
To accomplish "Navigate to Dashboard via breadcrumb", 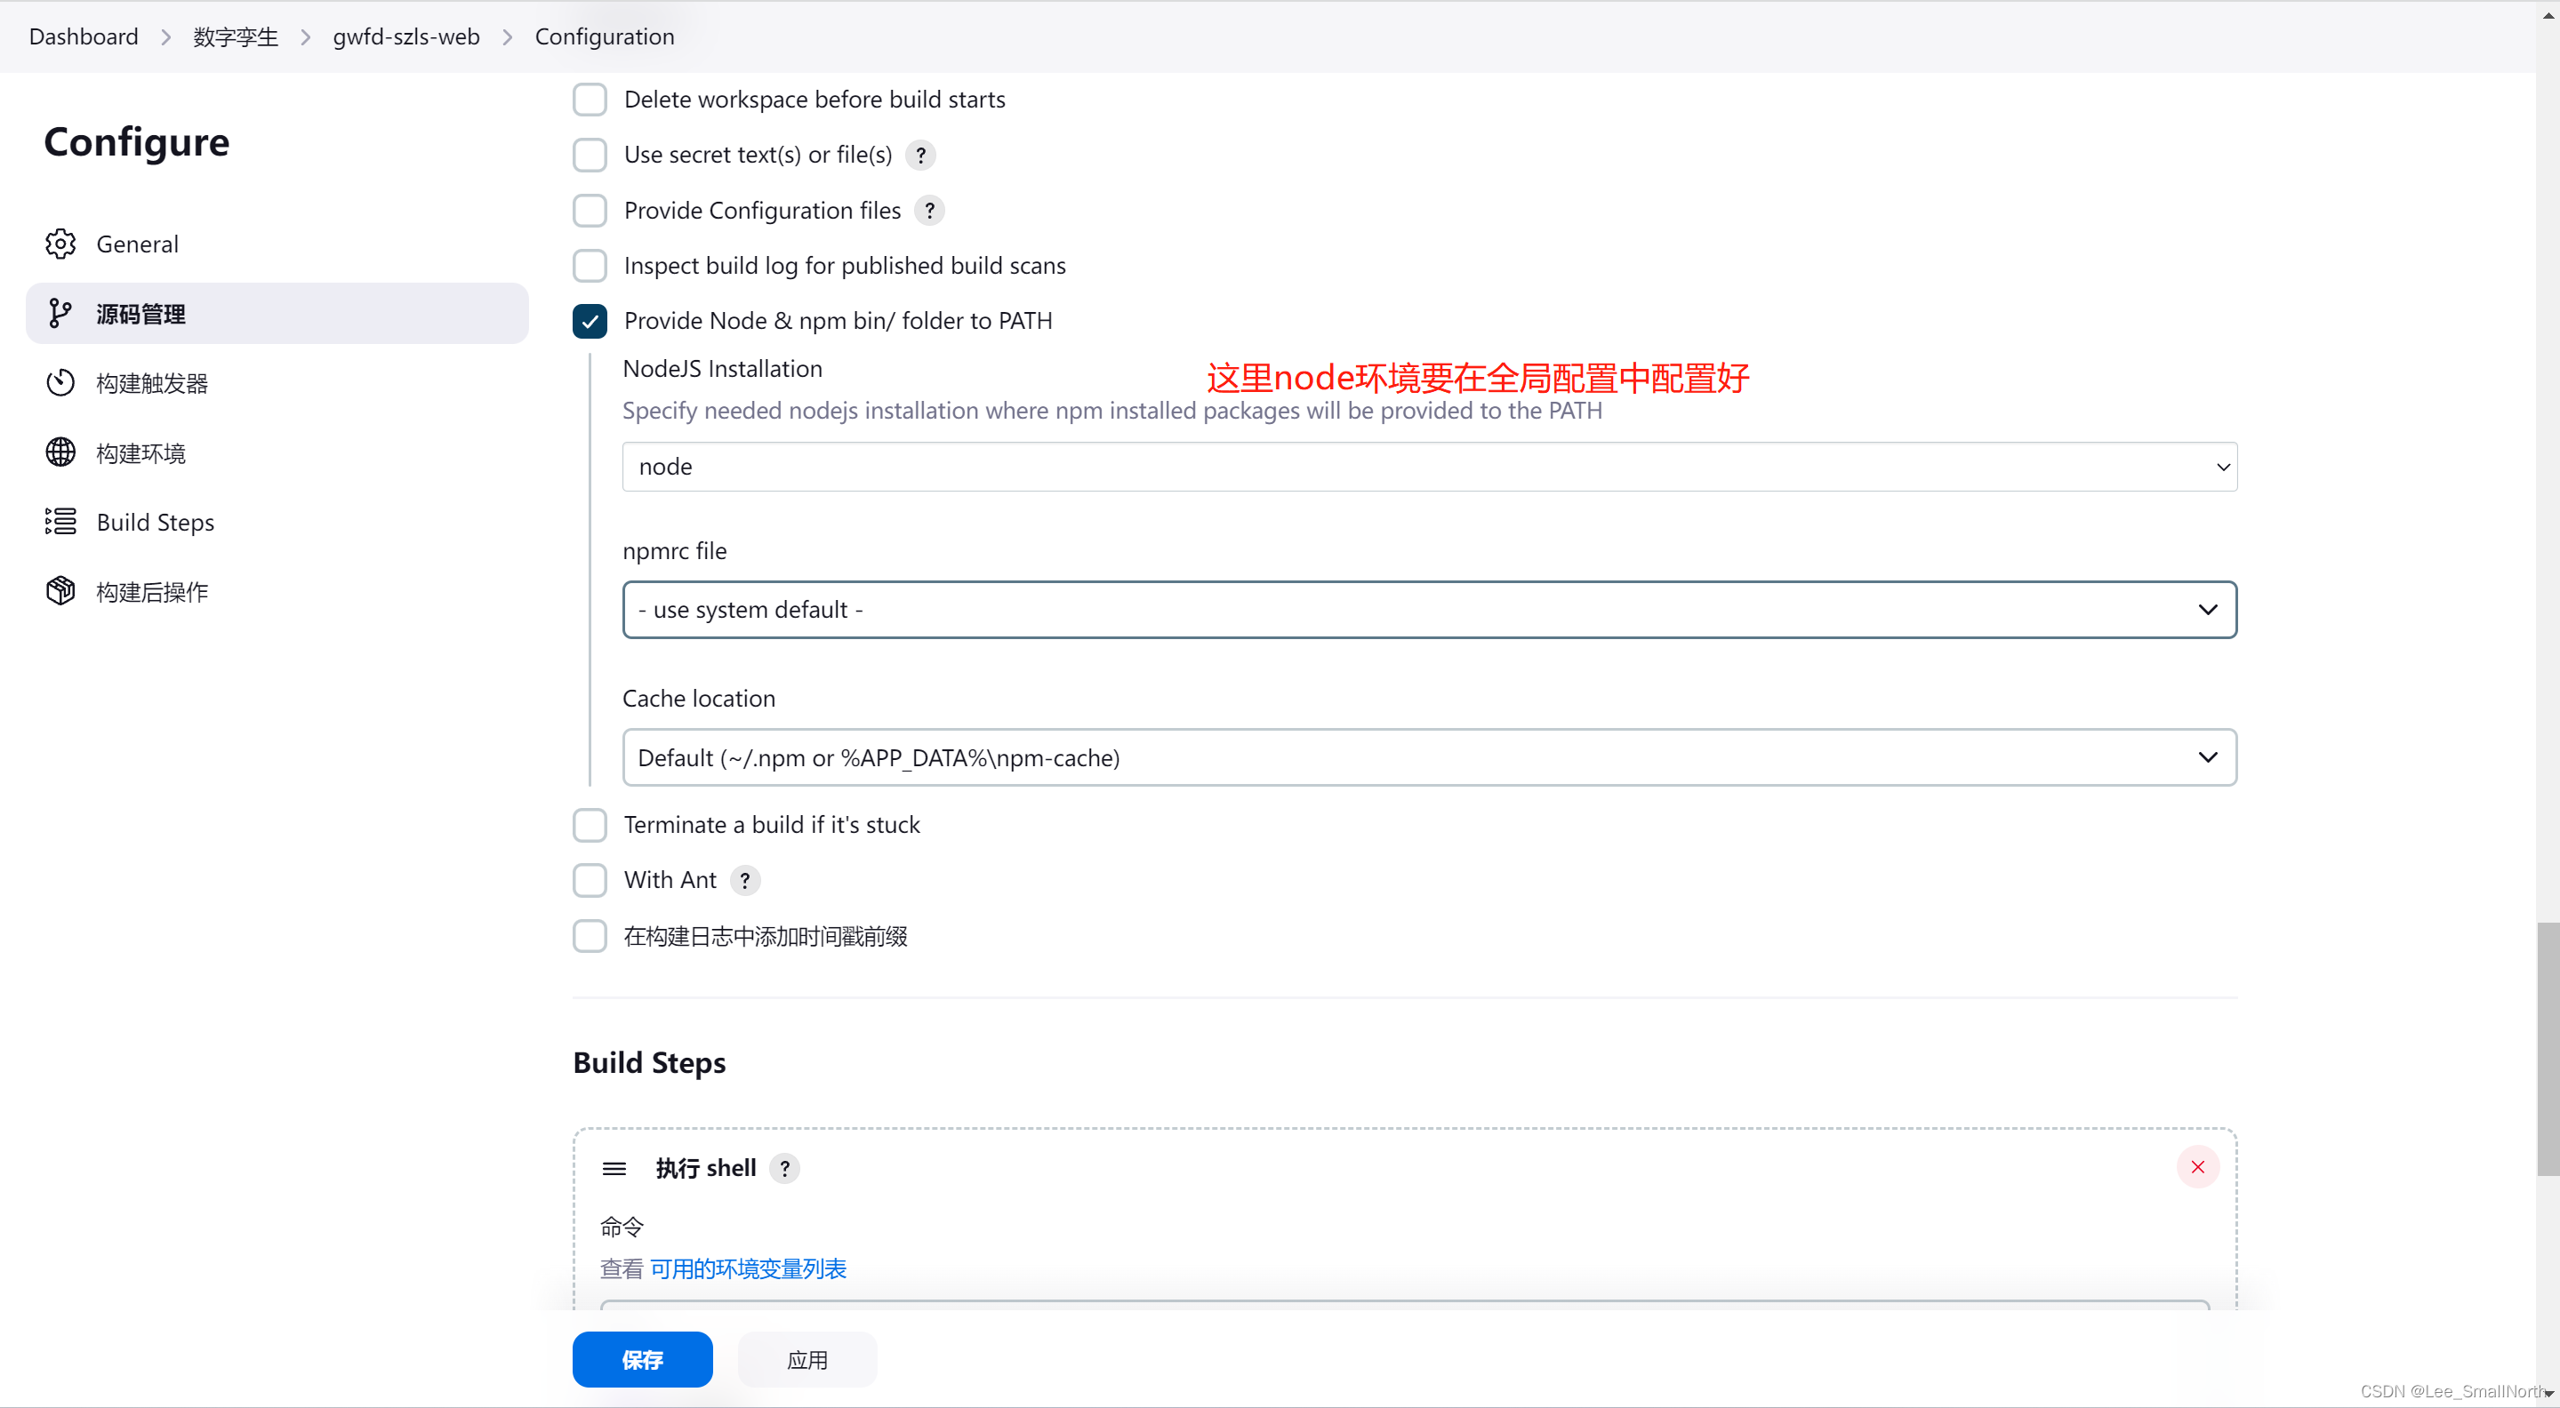I will point(84,36).
